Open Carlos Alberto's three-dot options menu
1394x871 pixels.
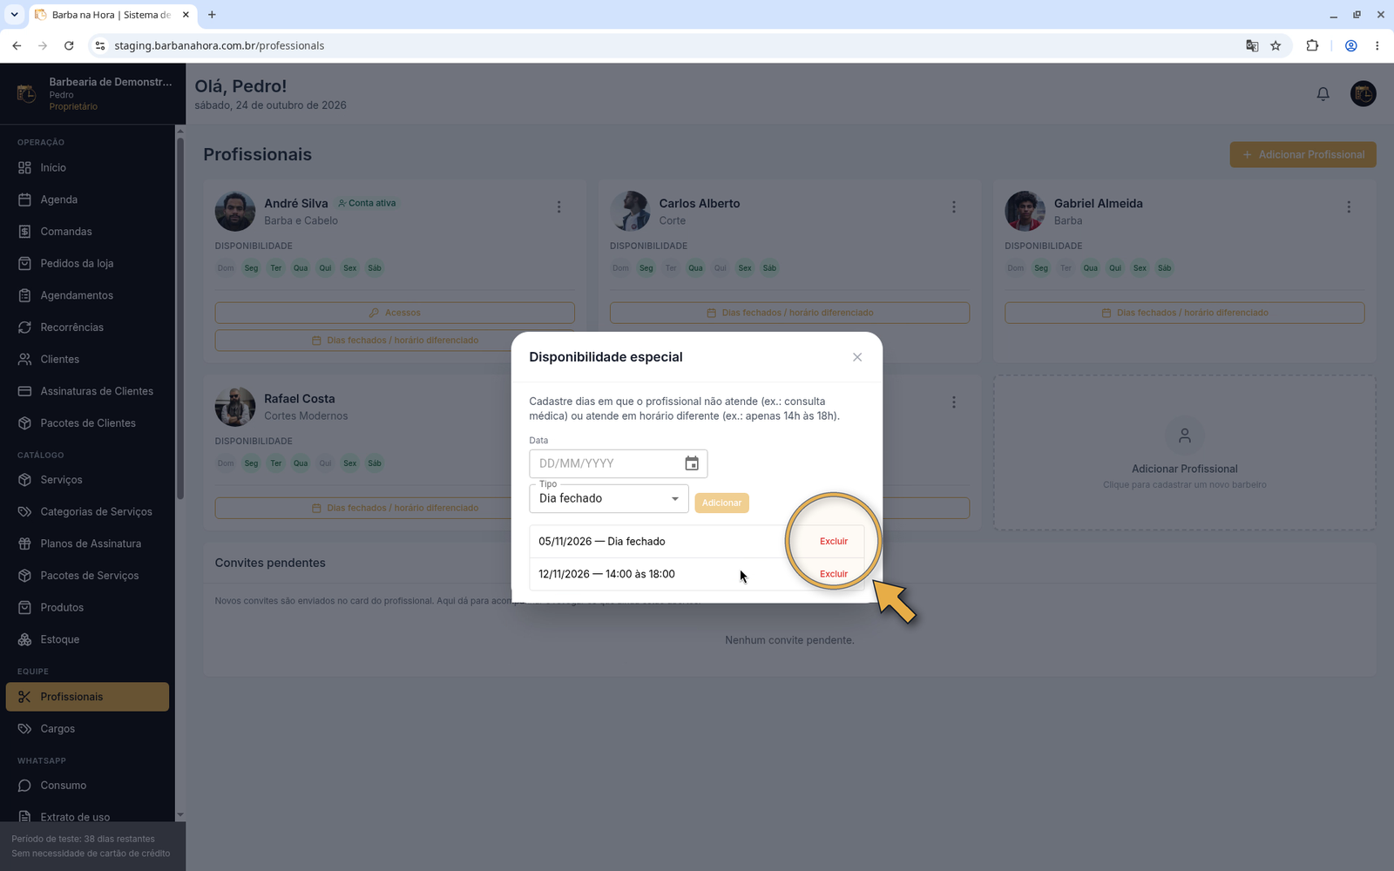tap(954, 207)
